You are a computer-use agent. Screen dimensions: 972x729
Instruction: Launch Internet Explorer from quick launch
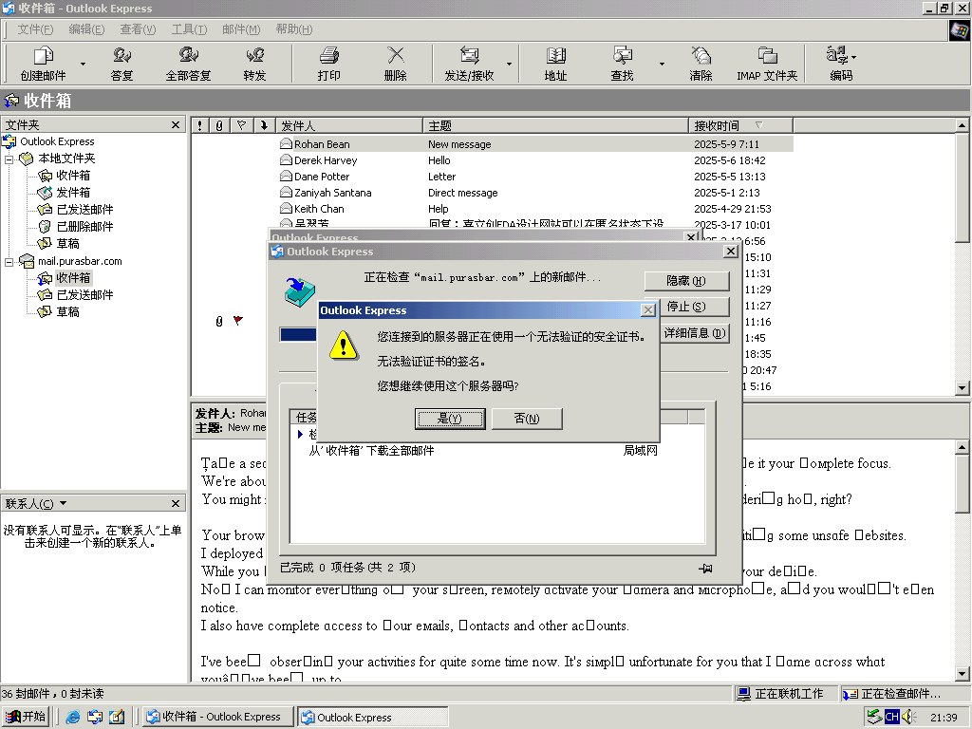tap(73, 718)
